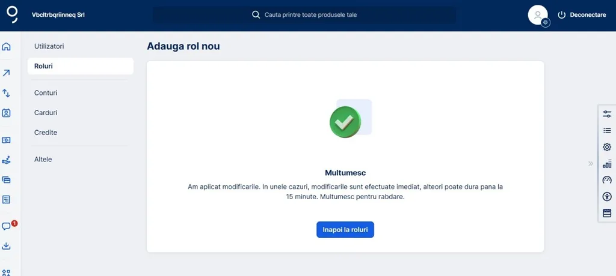Open the Utilizatori menu item
This screenshot has height=276, width=616.
[49, 46]
